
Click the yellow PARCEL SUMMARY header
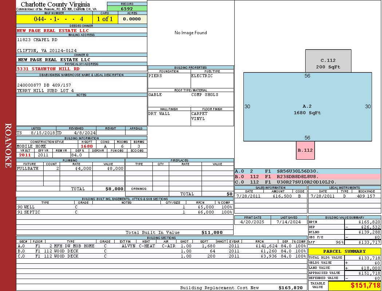344,251
